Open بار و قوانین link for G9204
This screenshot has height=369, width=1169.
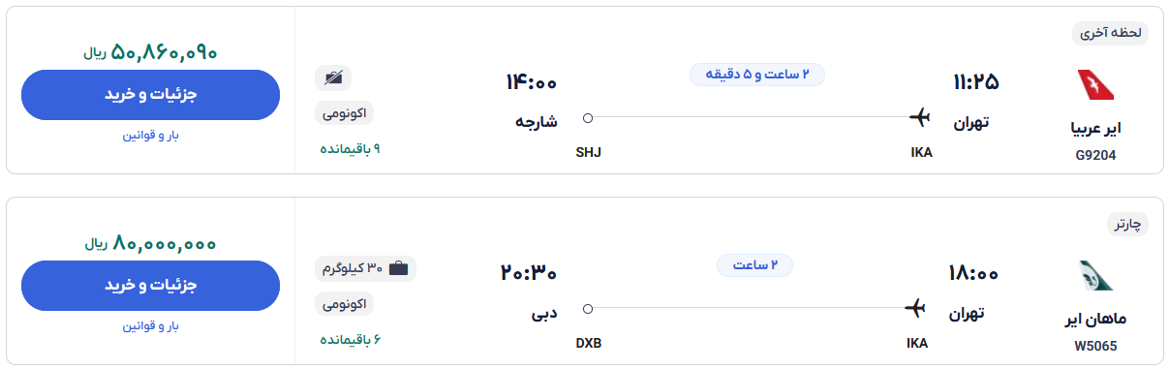[x=150, y=135]
